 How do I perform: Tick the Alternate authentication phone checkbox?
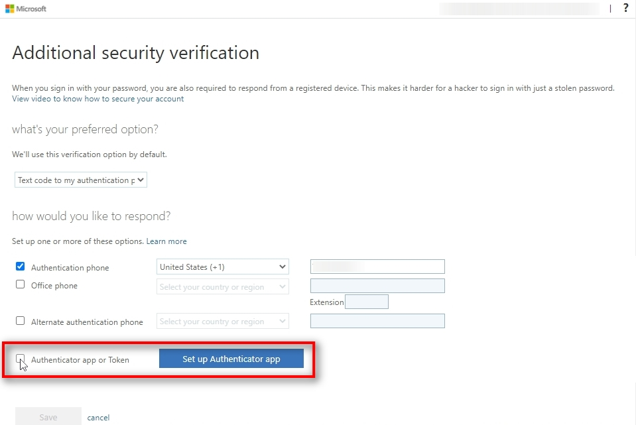[x=20, y=321]
